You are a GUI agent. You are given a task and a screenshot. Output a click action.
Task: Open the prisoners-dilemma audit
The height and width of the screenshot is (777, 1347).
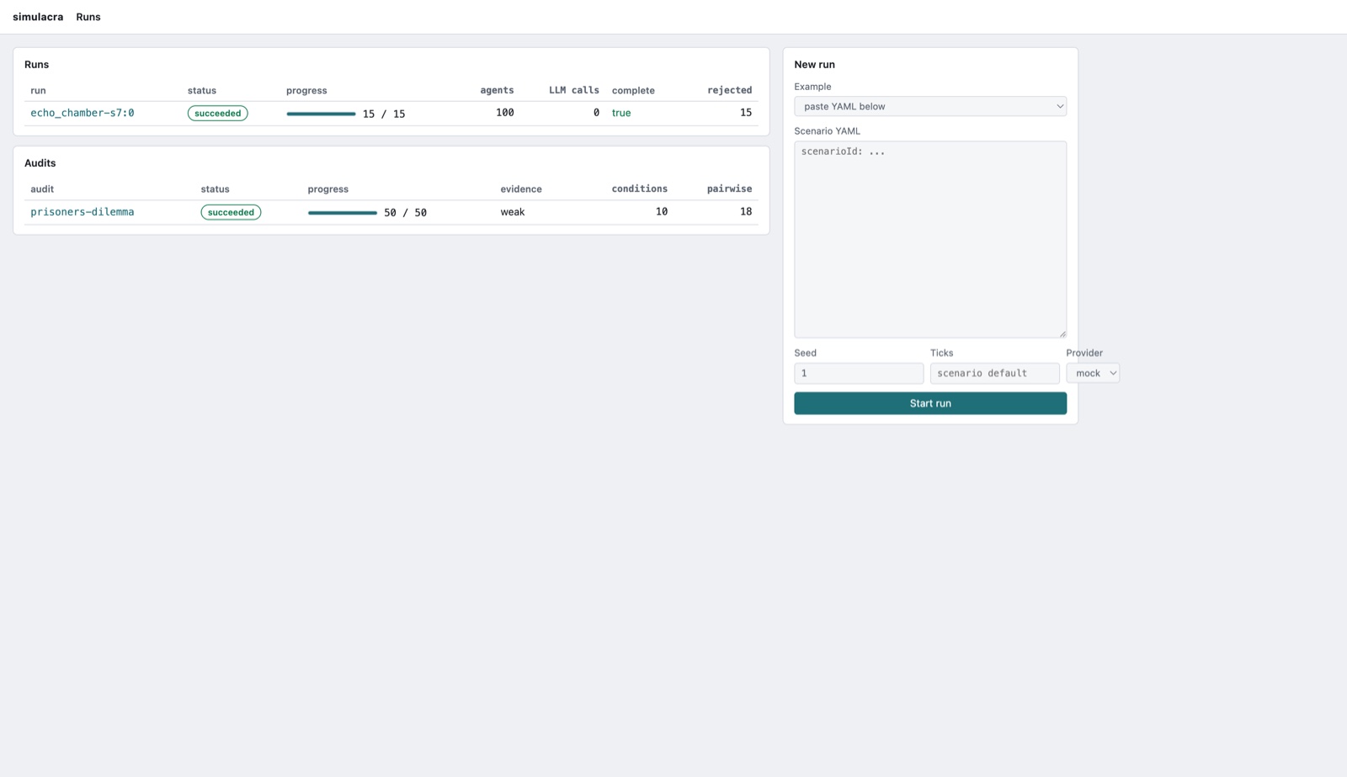click(83, 212)
